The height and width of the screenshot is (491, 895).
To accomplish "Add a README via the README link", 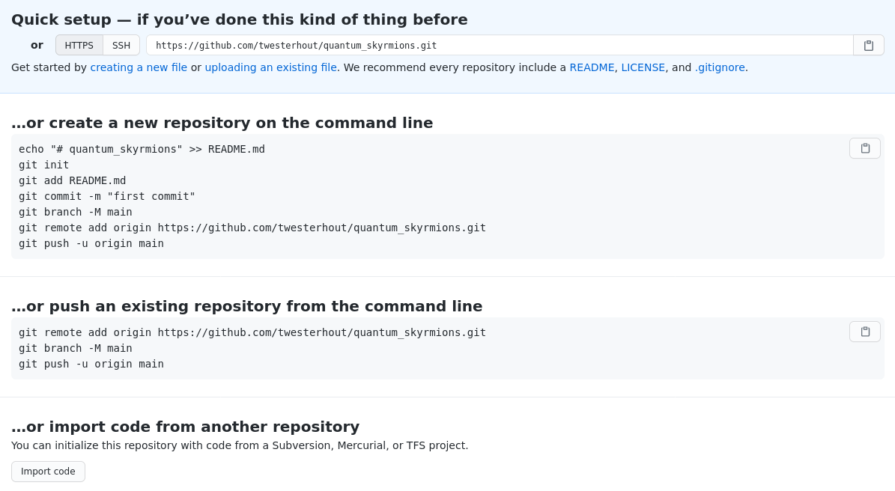I will pos(592,67).
